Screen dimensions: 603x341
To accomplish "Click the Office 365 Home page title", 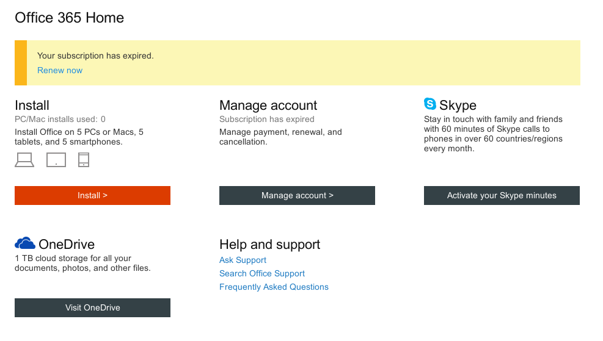I will (x=69, y=18).
